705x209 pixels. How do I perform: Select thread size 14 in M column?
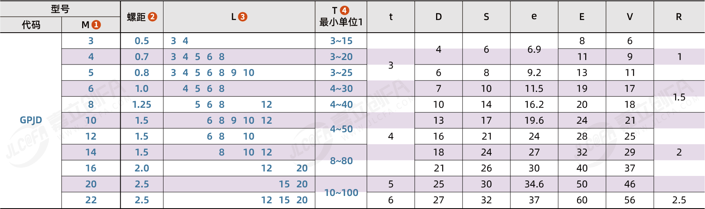pos(91,152)
